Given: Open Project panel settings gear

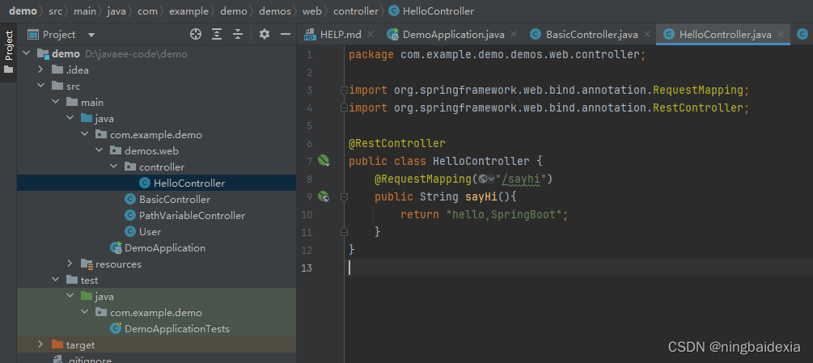Looking at the screenshot, I should pyautogui.click(x=265, y=35).
